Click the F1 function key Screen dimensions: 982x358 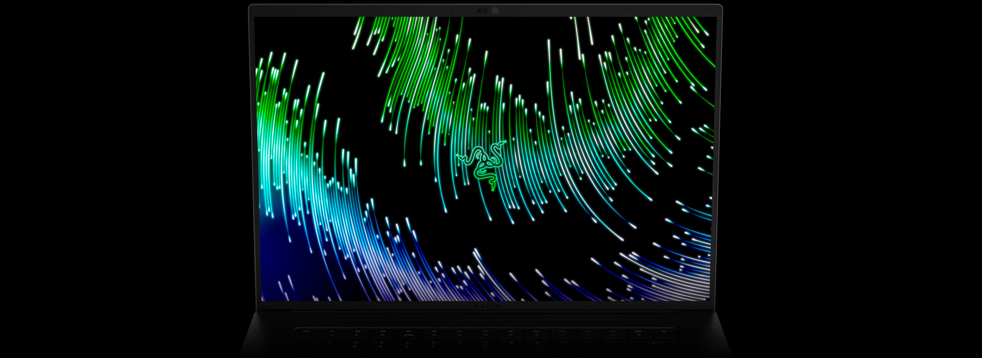pyautogui.click(x=332, y=332)
